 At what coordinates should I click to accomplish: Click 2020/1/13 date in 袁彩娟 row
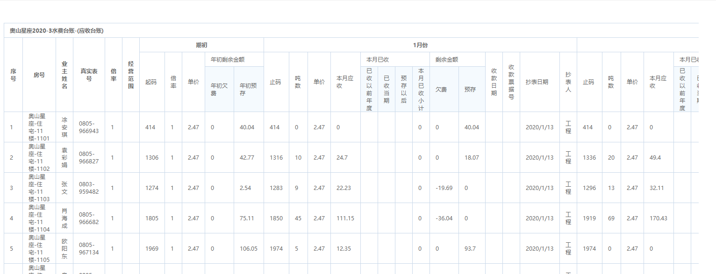pyautogui.click(x=539, y=158)
